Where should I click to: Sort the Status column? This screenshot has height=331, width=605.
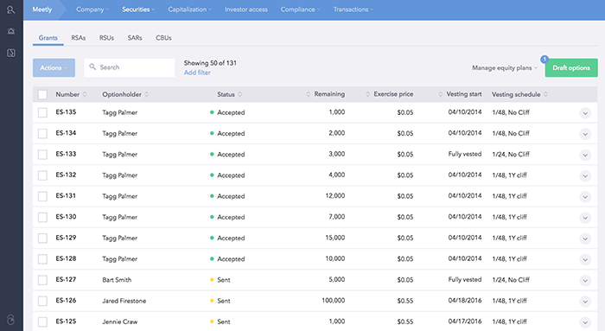(x=240, y=94)
